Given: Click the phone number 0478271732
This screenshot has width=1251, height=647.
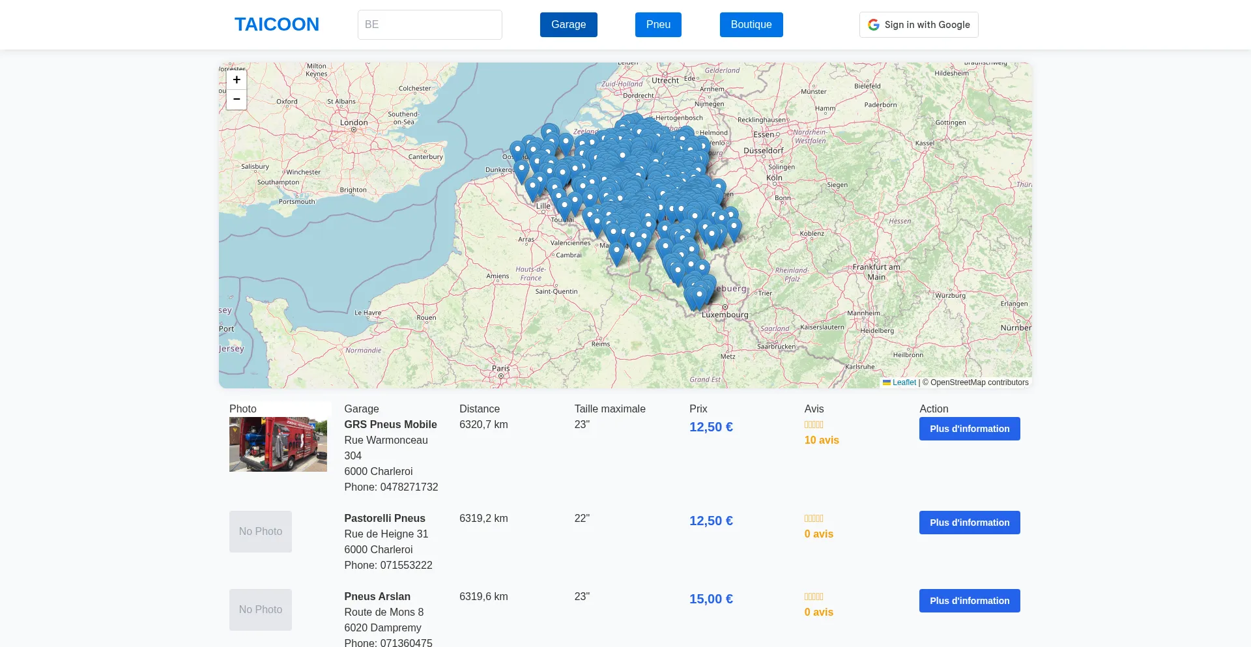Looking at the screenshot, I should click(x=409, y=487).
